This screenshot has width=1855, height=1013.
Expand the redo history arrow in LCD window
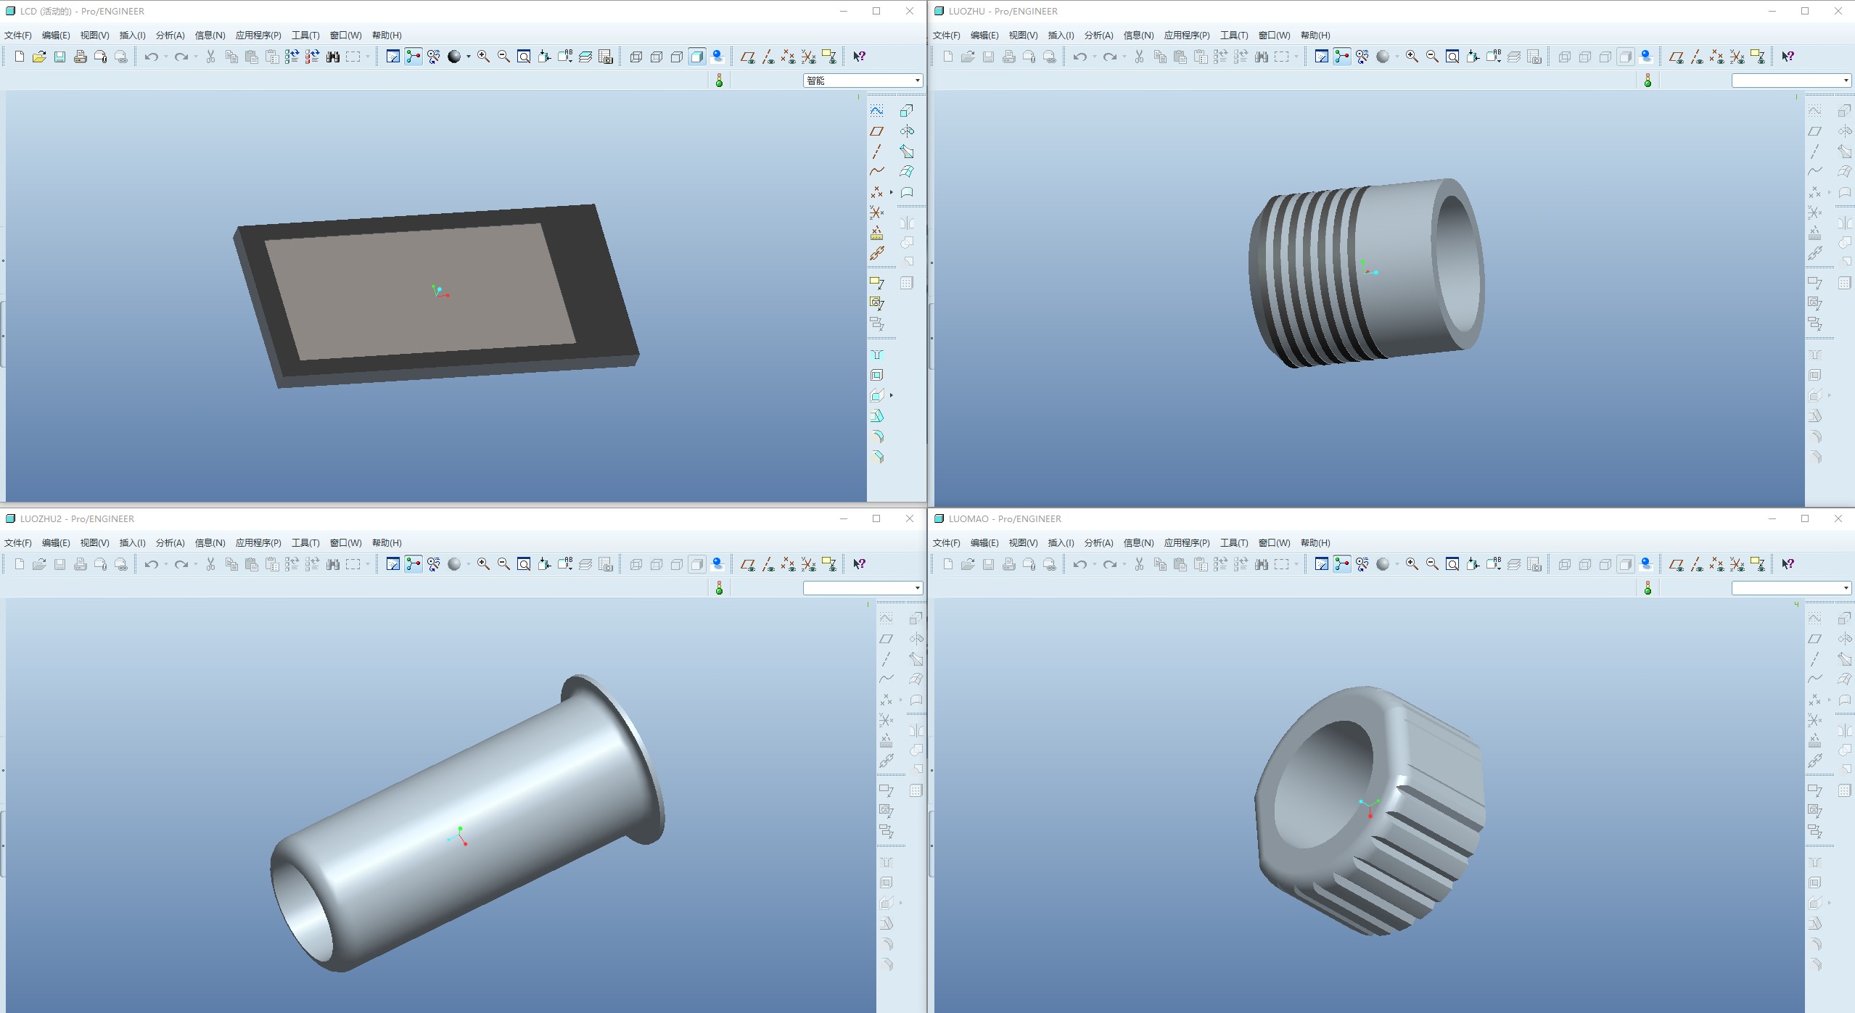[x=196, y=57]
